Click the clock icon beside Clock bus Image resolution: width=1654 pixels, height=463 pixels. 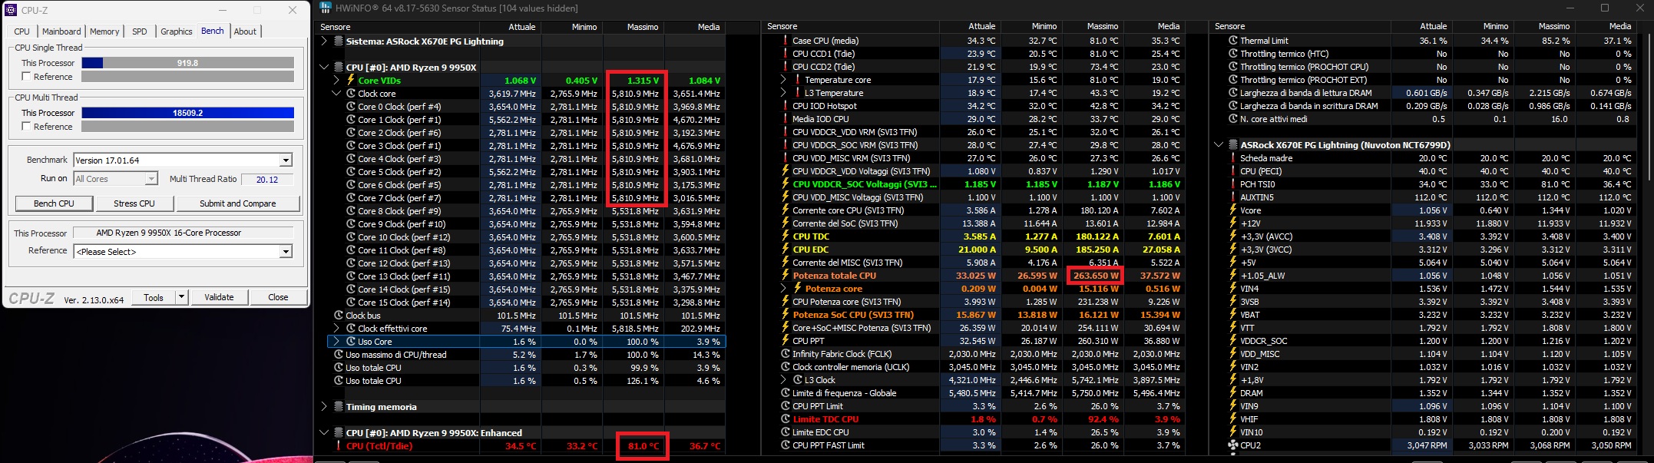(x=339, y=316)
